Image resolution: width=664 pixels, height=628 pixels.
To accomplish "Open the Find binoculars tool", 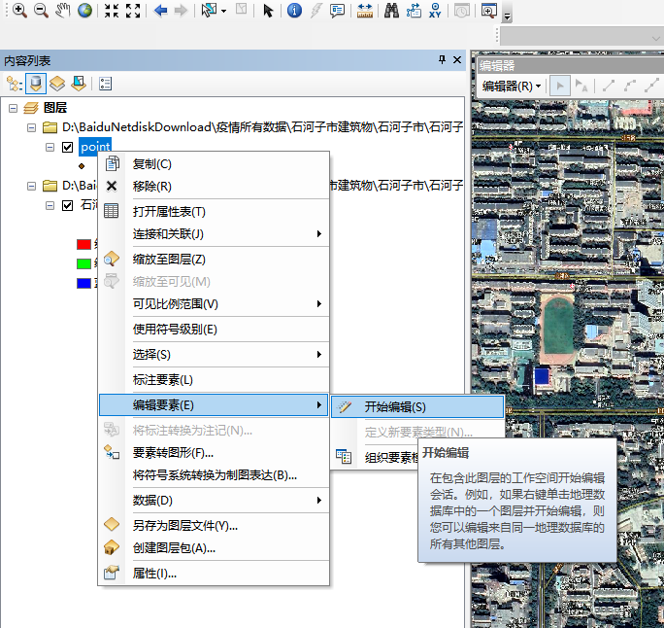I will point(391,10).
